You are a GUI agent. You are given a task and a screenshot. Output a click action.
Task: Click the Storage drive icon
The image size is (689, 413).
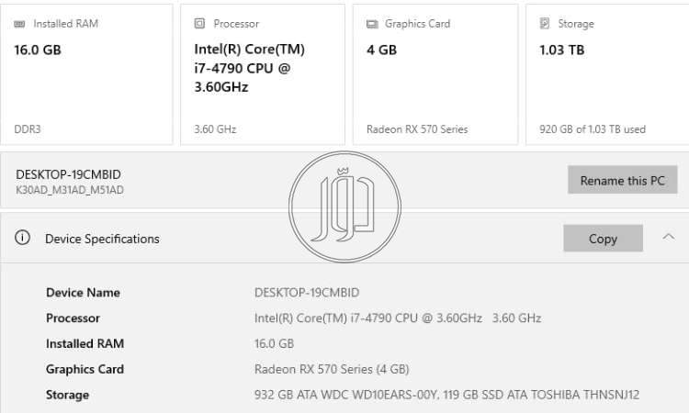click(x=544, y=24)
